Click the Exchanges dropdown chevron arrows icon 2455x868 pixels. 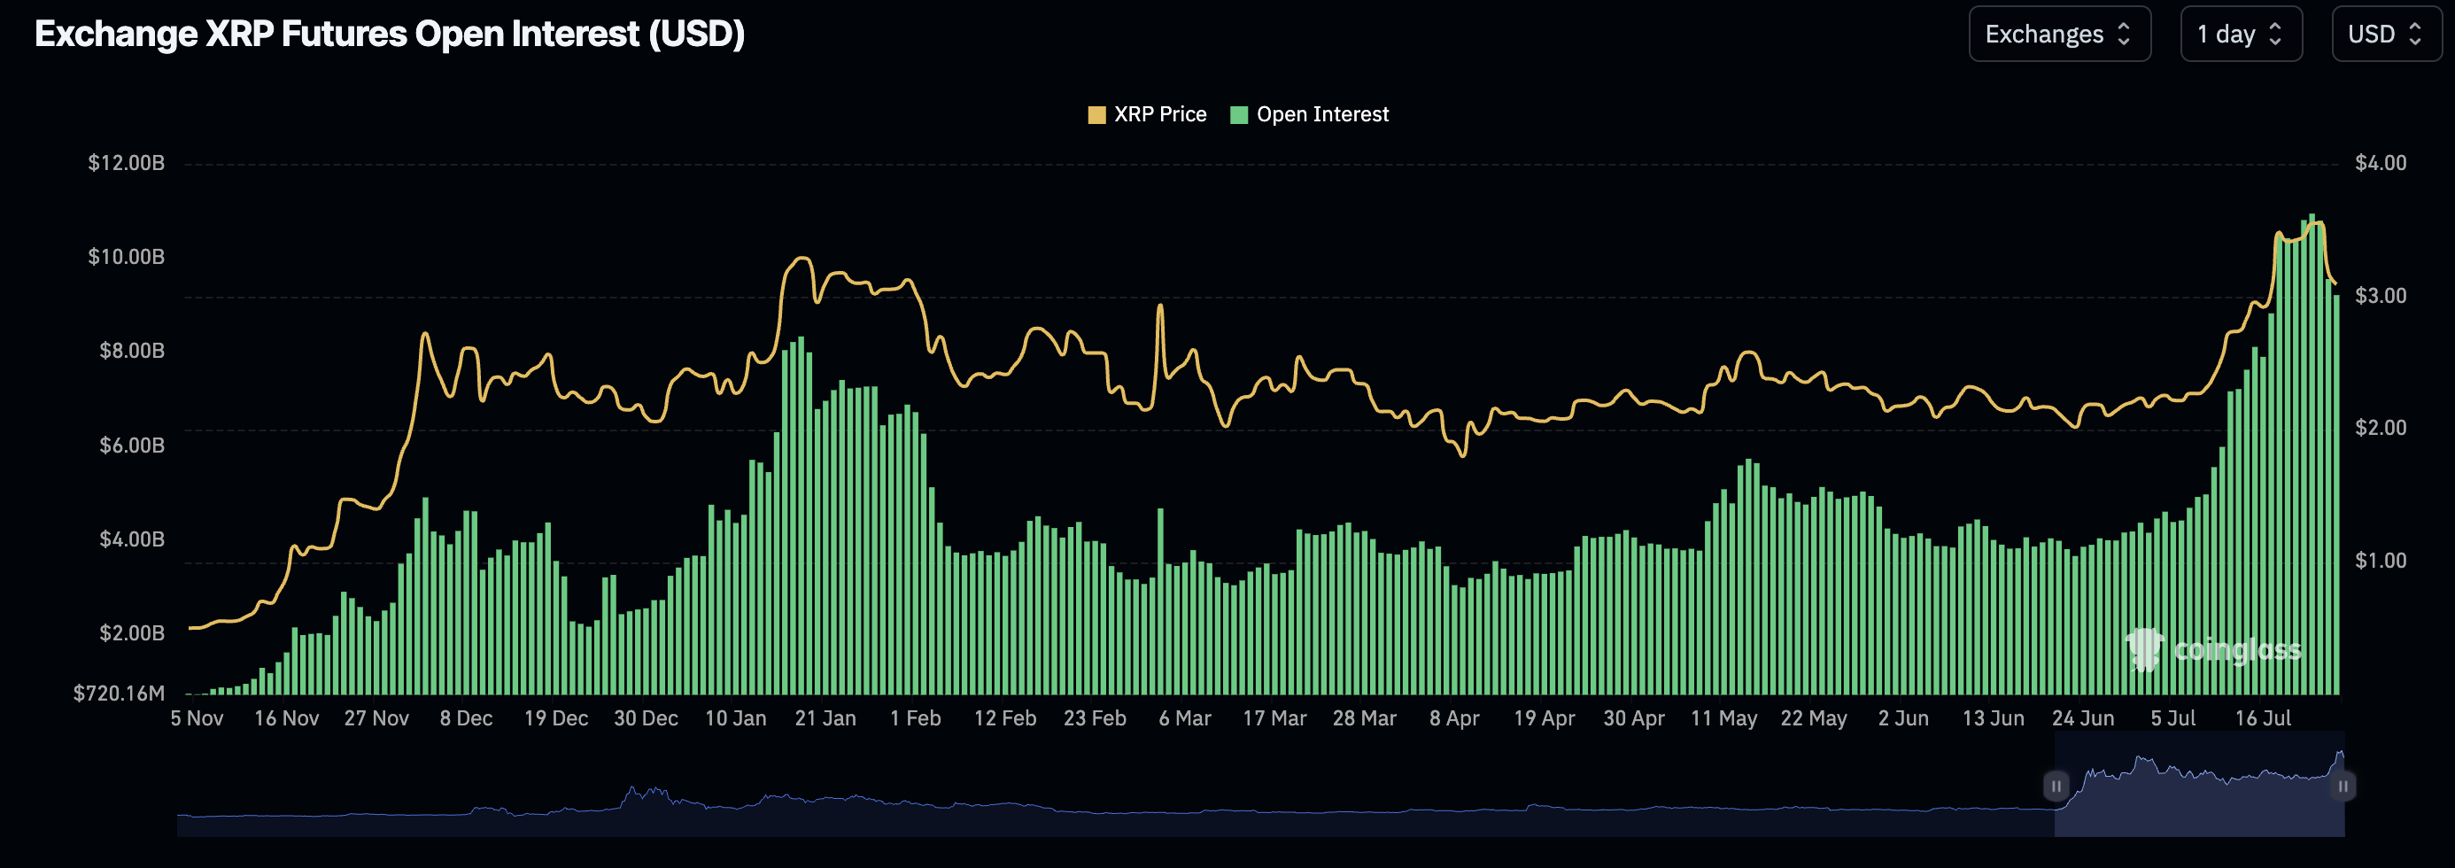click(x=2124, y=35)
